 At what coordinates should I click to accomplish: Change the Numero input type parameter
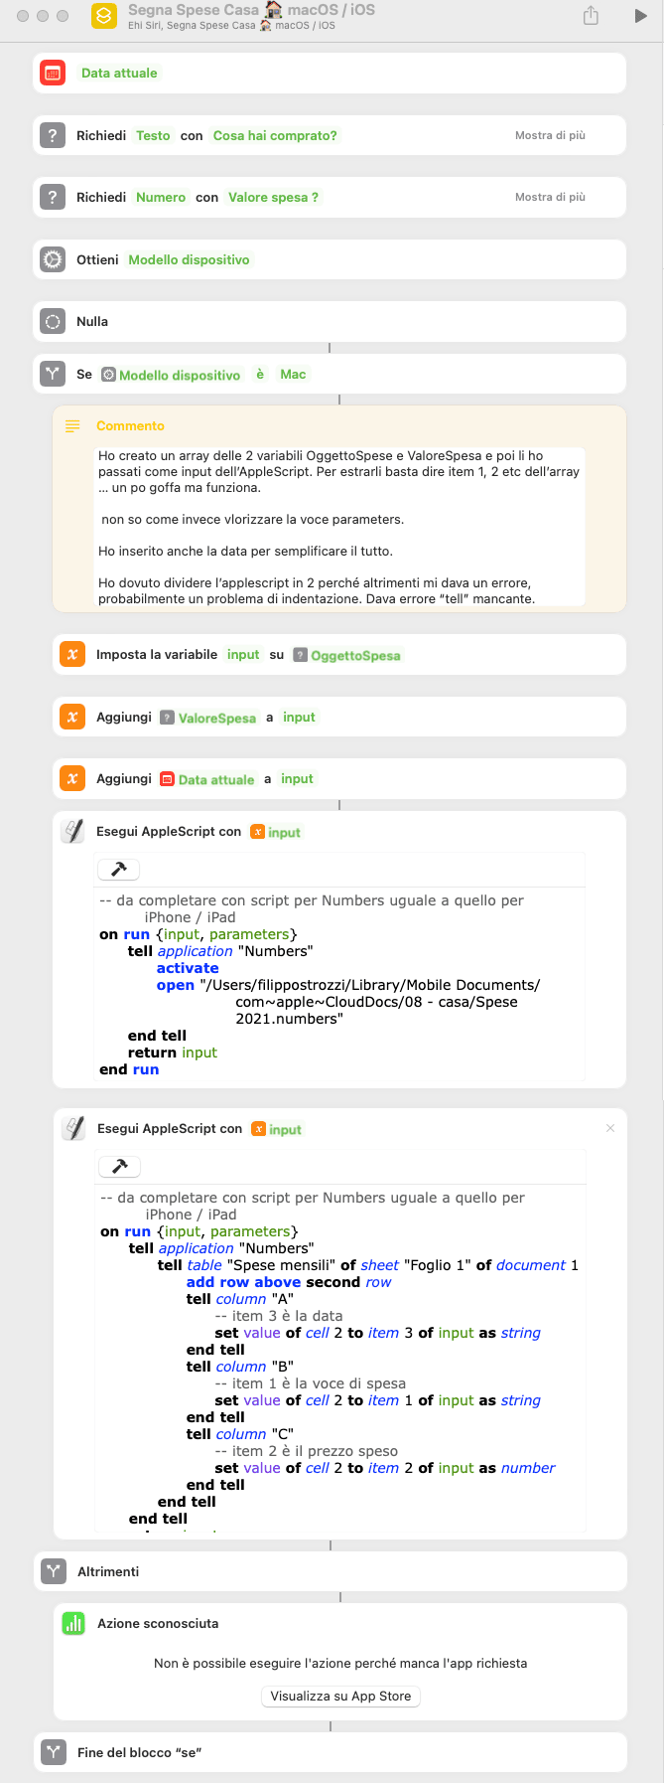161,197
